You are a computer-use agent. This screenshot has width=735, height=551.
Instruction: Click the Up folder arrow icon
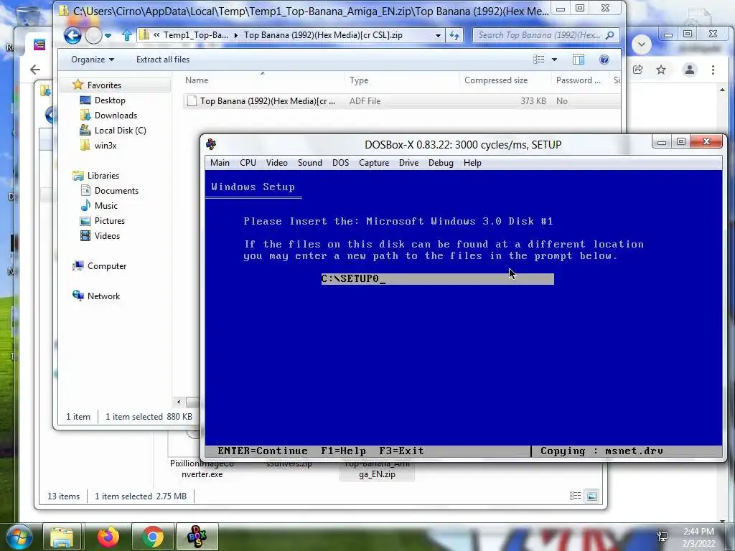126,35
